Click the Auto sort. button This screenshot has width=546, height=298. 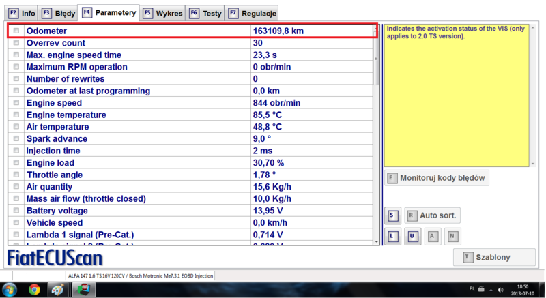tap(432, 215)
